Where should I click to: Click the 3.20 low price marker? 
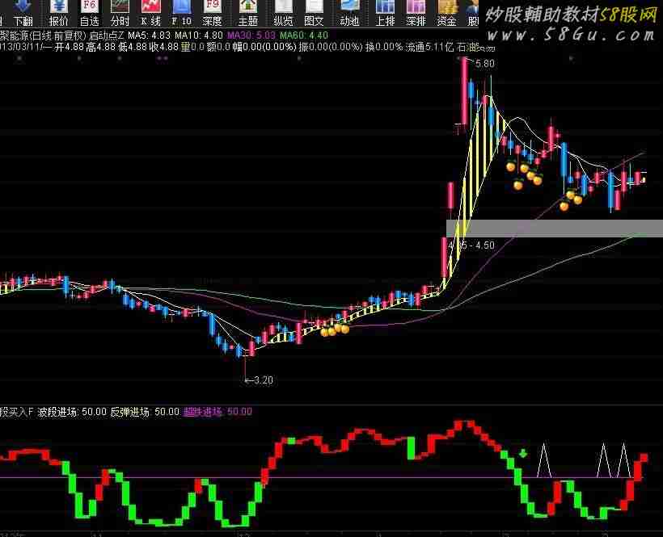coord(263,380)
